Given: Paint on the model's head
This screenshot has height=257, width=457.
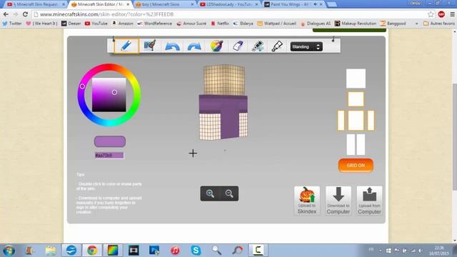Looking at the screenshot, I should (224, 80).
